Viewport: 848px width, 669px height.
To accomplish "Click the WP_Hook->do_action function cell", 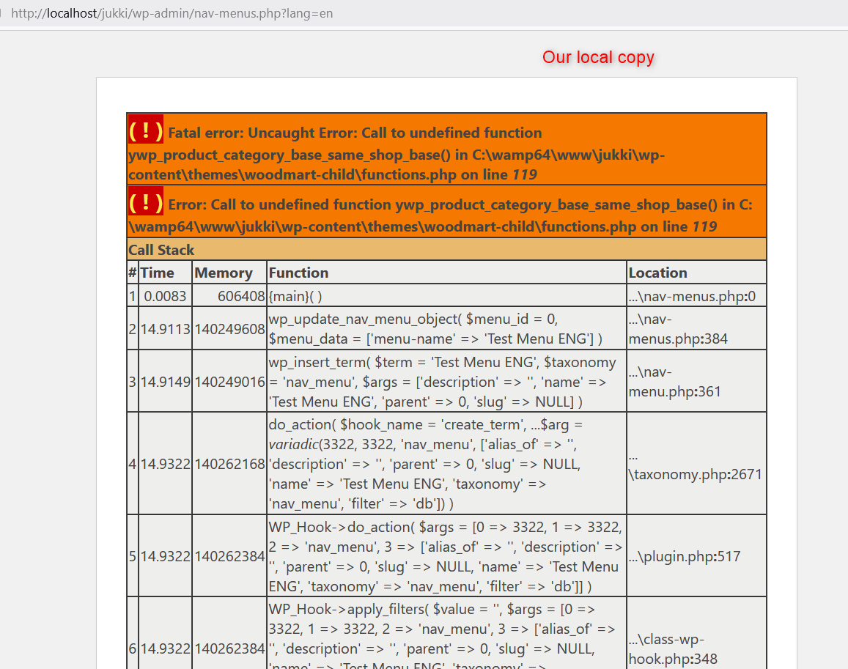I will [446, 556].
